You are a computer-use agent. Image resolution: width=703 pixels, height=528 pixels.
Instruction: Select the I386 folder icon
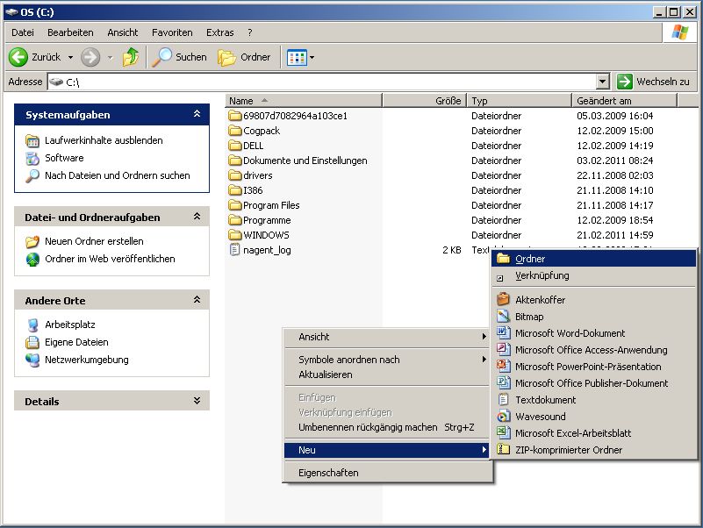235,190
